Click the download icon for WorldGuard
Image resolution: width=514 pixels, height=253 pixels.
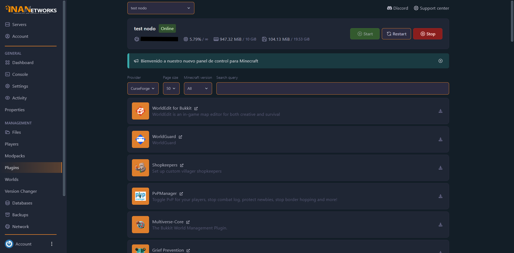tap(440, 139)
